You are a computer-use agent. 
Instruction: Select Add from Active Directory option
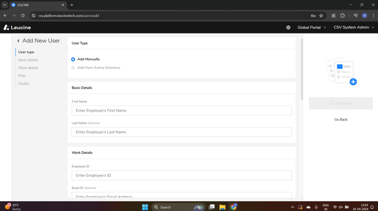tap(73, 68)
